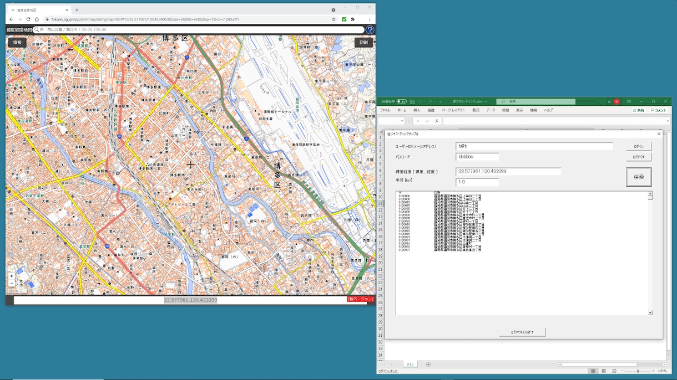This screenshot has height=380, width=677.
Task: Reload the page in Chrome
Action: pos(28,19)
